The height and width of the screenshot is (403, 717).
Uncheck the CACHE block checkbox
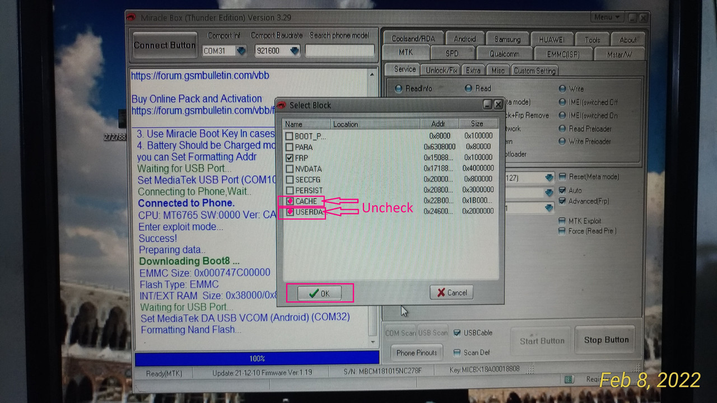[x=290, y=201]
